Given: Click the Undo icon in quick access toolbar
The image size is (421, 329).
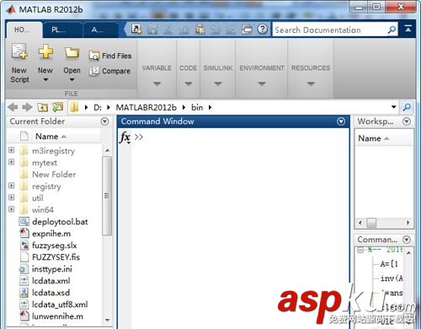Looking at the screenshot, I should point(216,30).
